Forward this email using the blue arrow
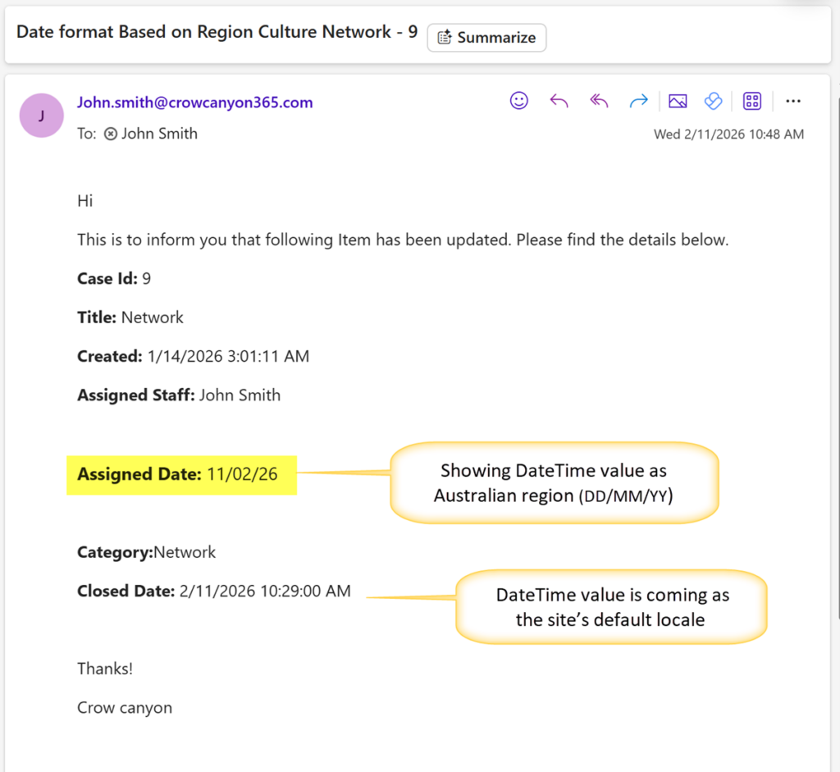Image resolution: width=840 pixels, height=772 pixels. tap(638, 101)
